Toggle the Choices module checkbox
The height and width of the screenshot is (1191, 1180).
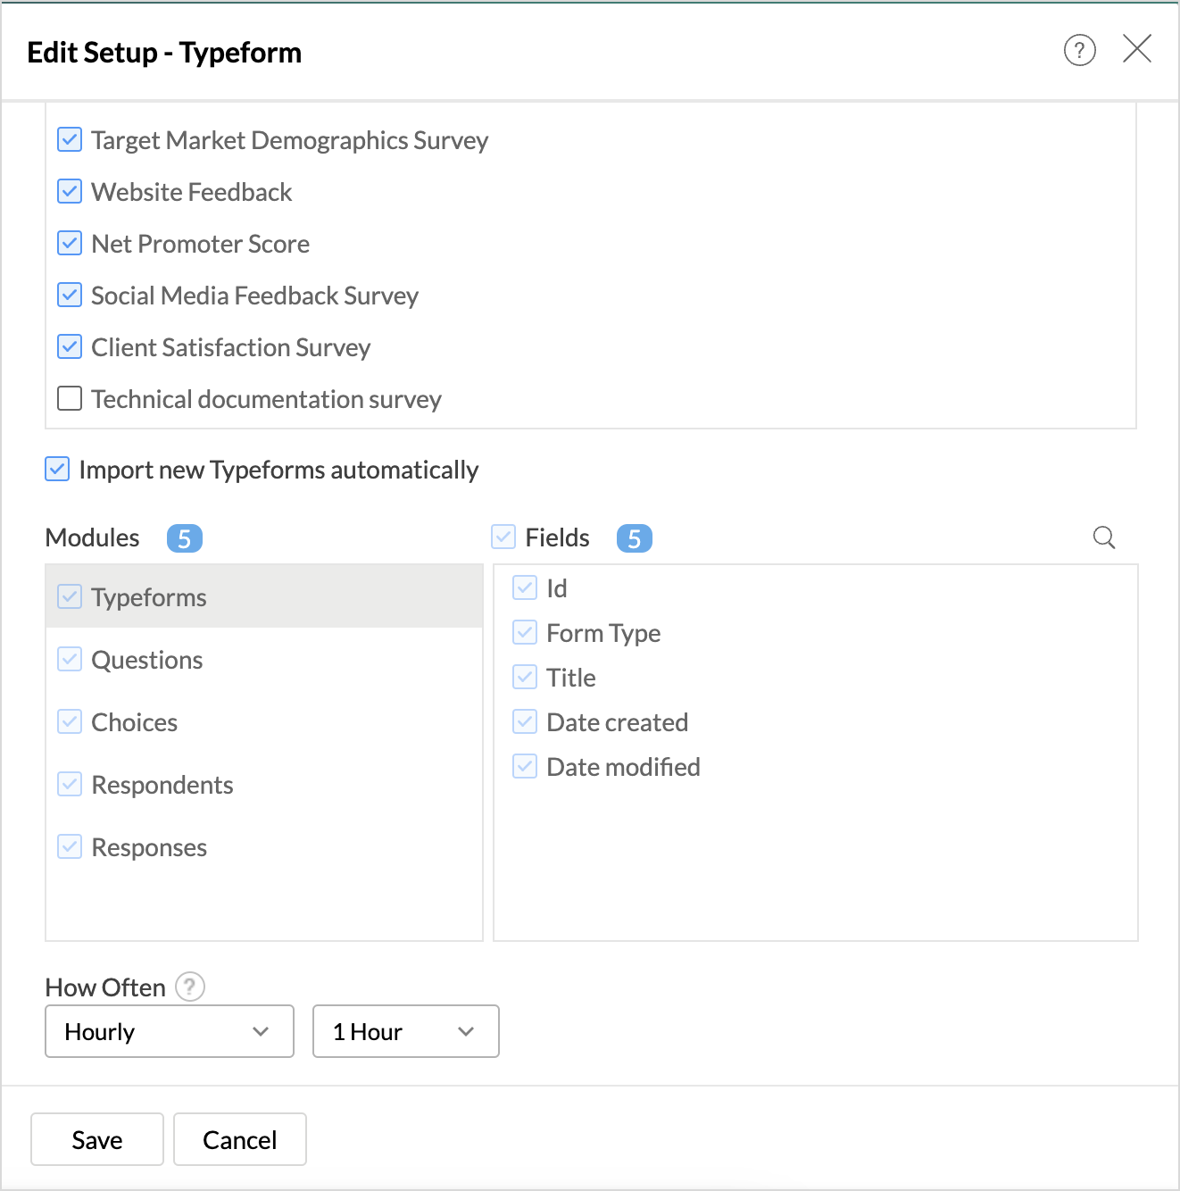click(70, 721)
